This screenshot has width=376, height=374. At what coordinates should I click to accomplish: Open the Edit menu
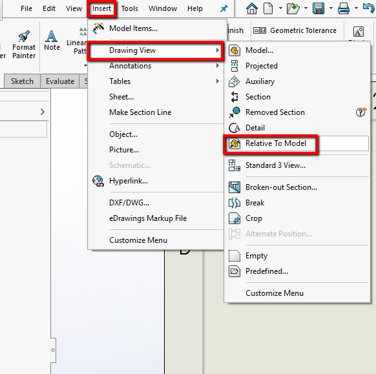tap(49, 8)
